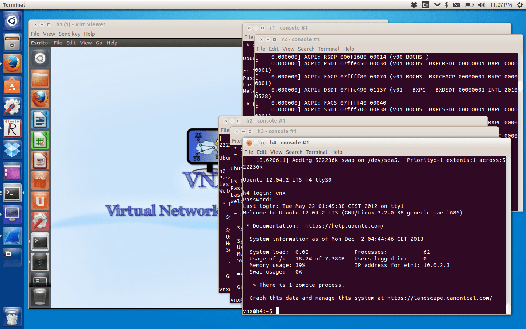The image size is (526, 329).
Task: Open Search menu in r2 console
Action: point(306,49)
